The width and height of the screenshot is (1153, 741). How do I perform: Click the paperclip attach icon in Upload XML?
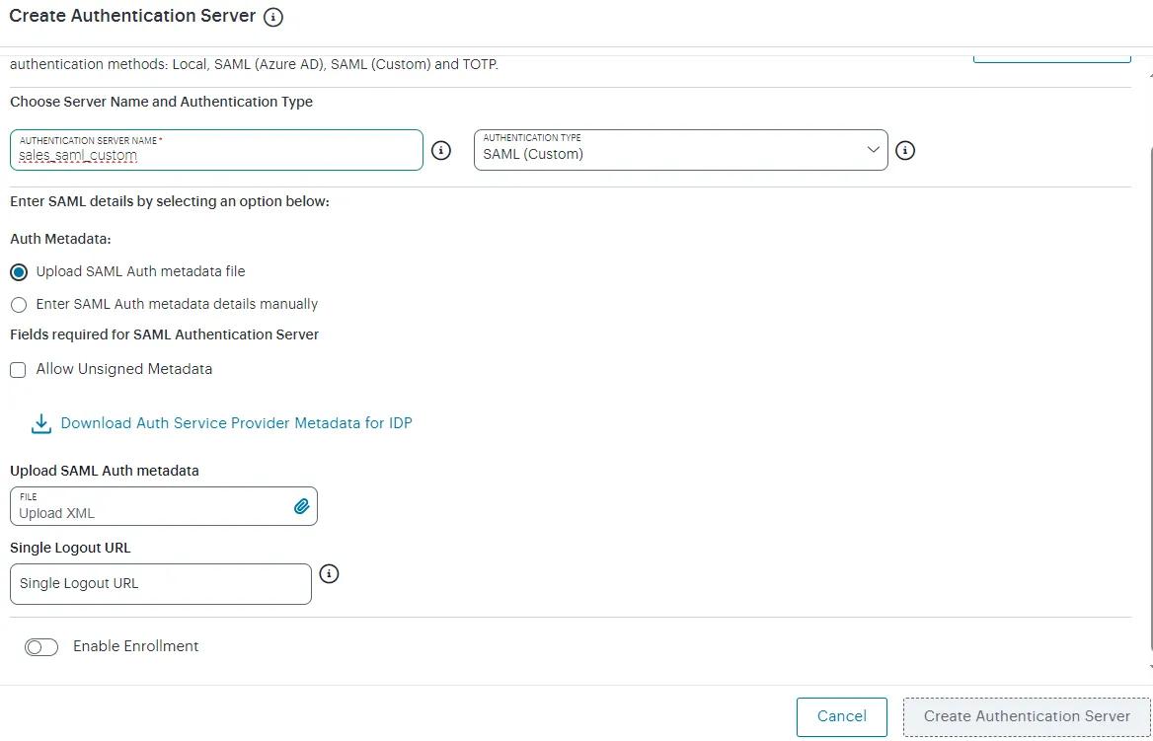[301, 506]
